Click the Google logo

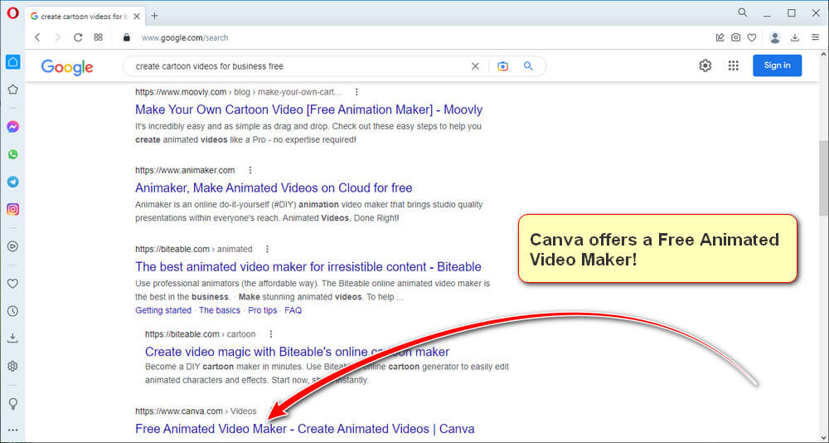(67, 67)
